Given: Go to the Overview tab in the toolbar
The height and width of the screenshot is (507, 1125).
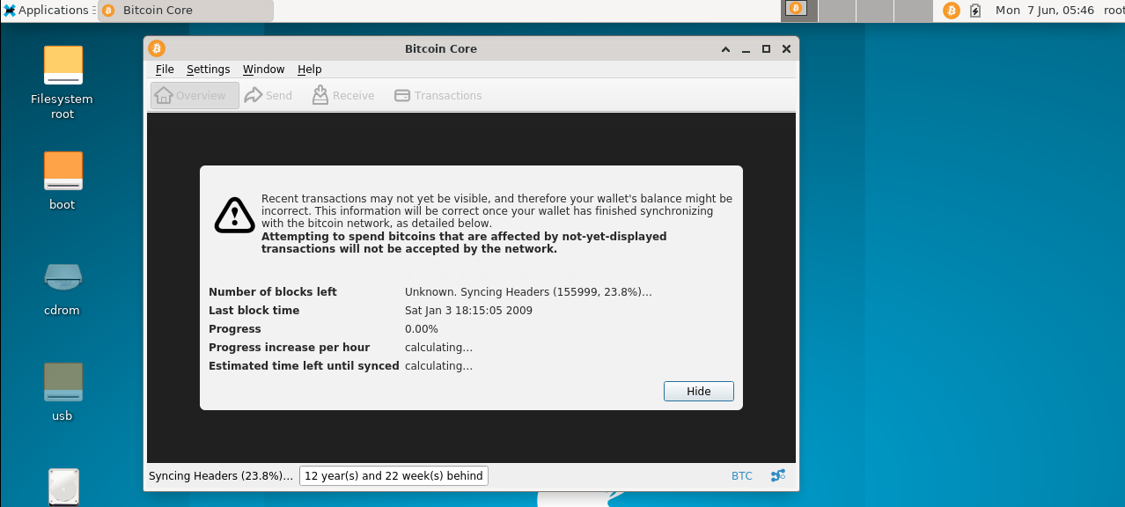Looking at the screenshot, I should coord(195,95).
